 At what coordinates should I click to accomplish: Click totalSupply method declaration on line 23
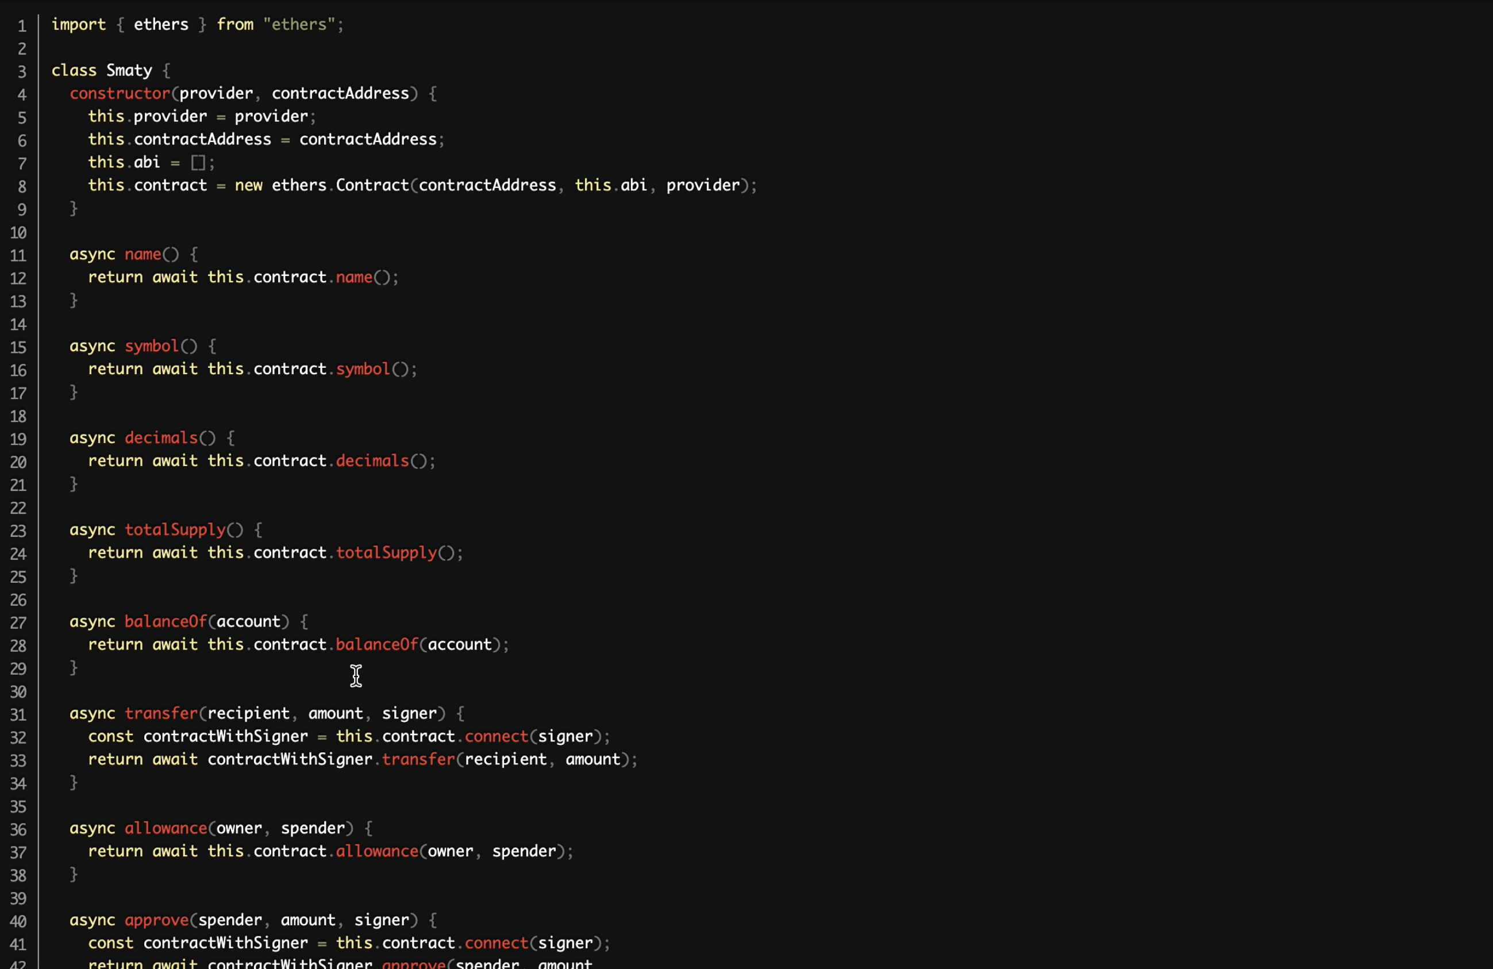(x=175, y=530)
